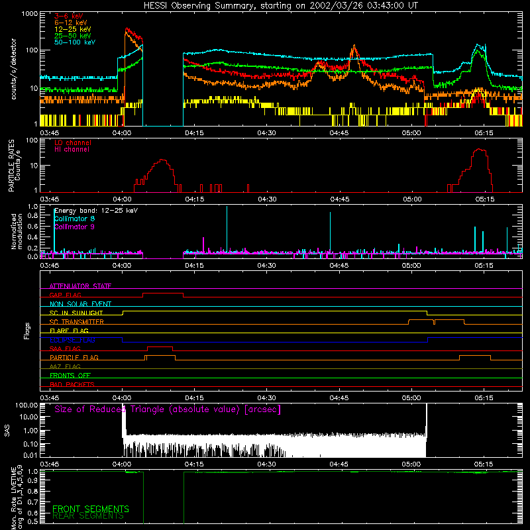Select the LO channel legend label
This screenshot has height=530, width=530.
point(73,142)
